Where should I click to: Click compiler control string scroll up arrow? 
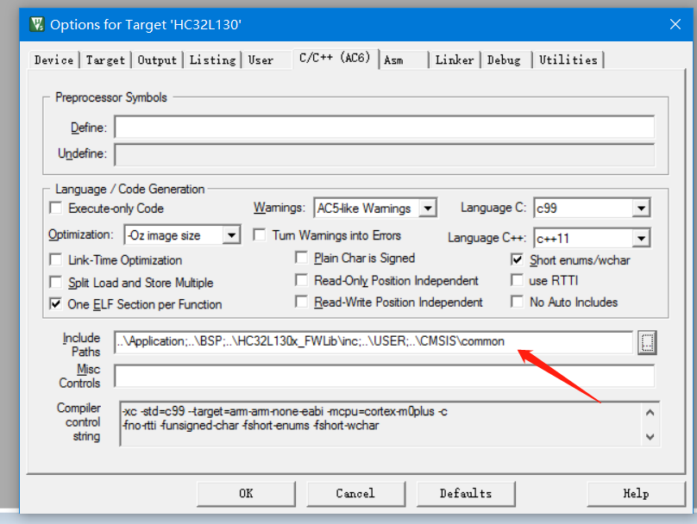click(x=650, y=413)
